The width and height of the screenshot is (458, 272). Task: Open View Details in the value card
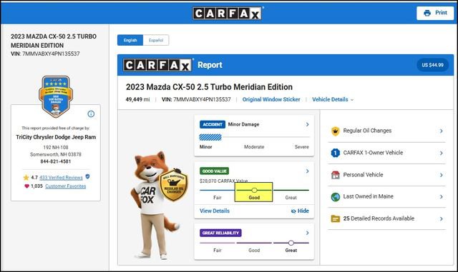tap(215, 211)
